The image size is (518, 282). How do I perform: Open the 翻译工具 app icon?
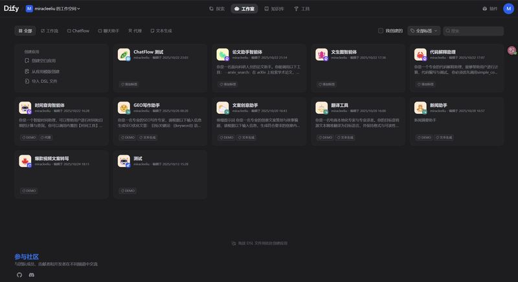pyautogui.click(x=321, y=107)
